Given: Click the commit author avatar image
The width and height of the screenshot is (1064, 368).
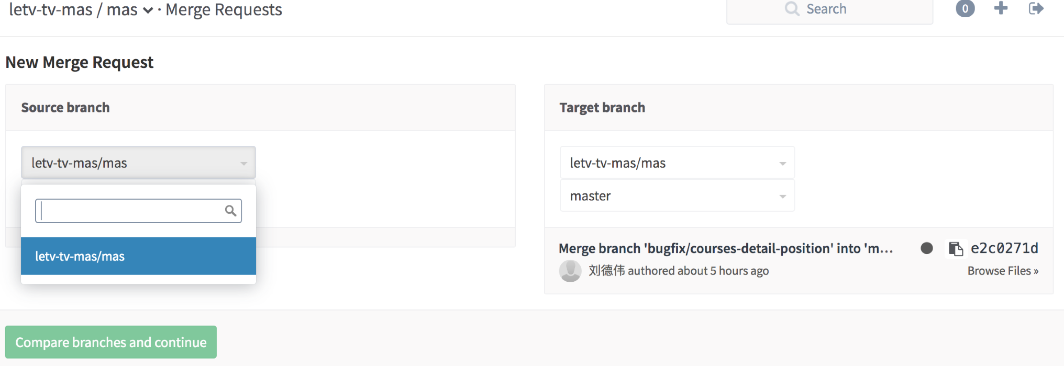Looking at the screenshot, I should (570, 271).
